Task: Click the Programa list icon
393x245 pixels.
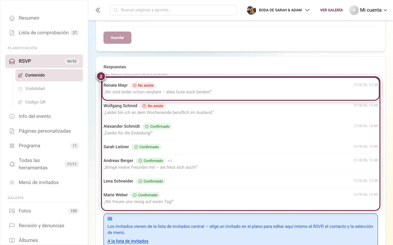Action: (12, 146)
